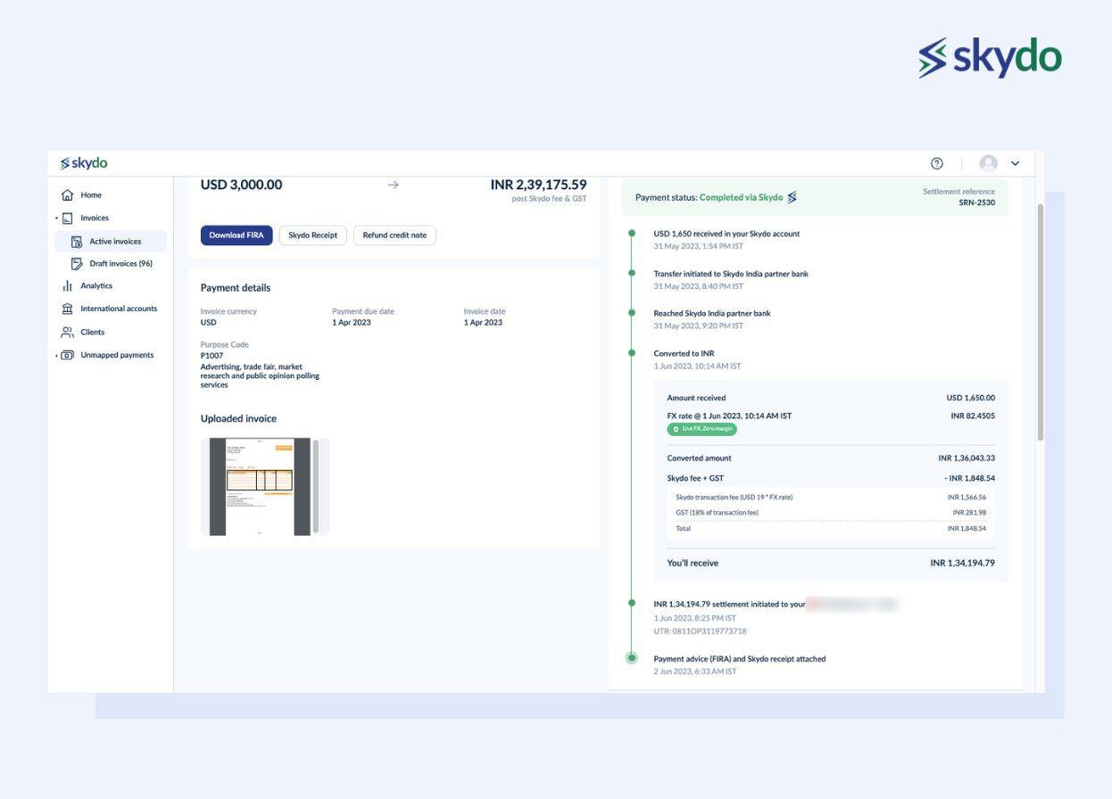Click the 'settlement initiated' timeline dot
Viewport: 1112px width, 799px height.
tap(632, 604)
